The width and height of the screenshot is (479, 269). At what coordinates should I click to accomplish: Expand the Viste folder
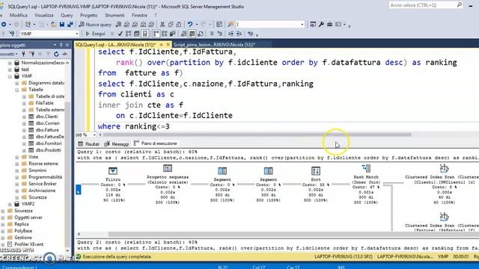17,157
